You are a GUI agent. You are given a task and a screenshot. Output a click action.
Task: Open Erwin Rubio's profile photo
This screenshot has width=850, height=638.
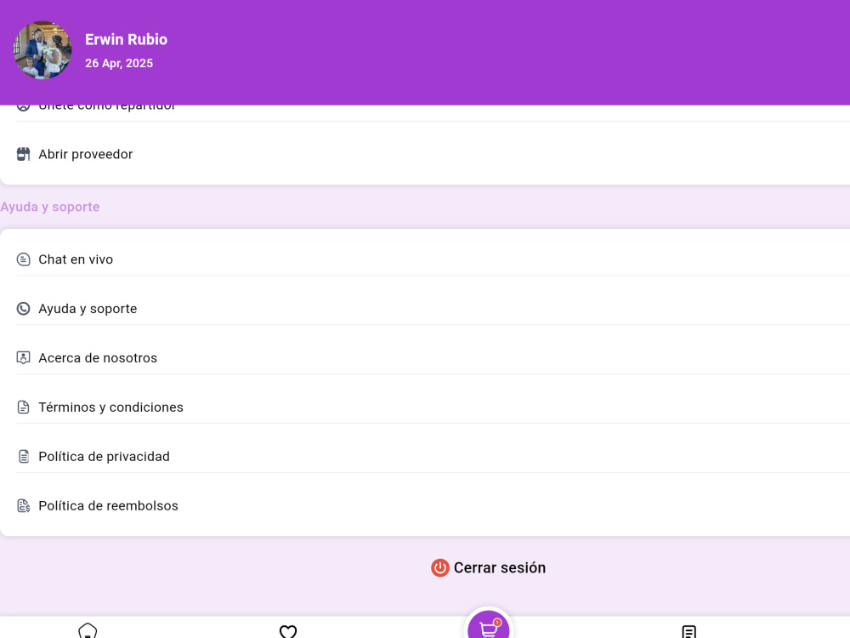(42, 50)
